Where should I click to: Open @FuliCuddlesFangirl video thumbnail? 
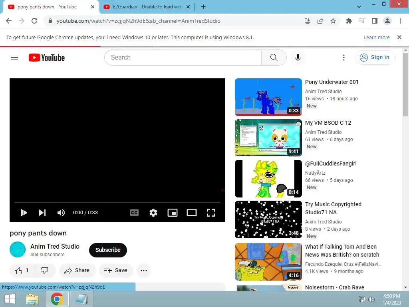coord(268,179)
